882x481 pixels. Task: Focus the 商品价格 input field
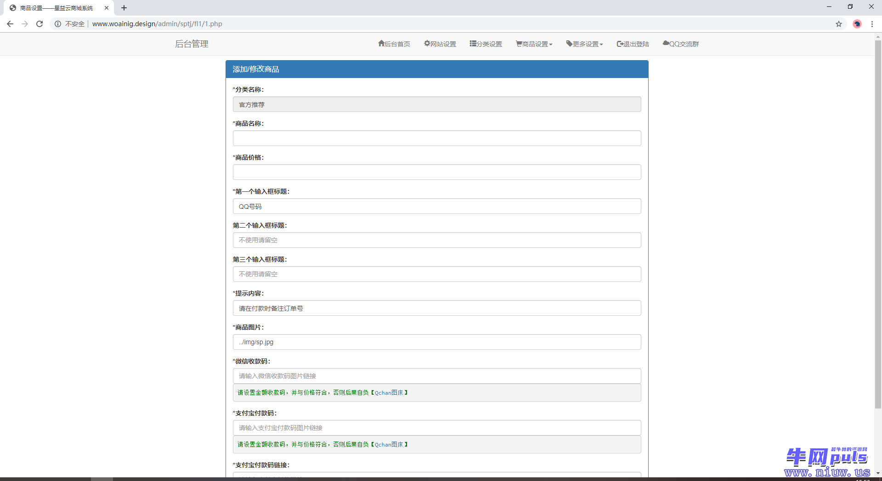tap(437, 172)
